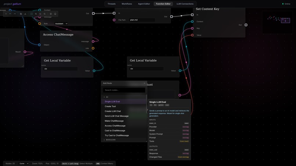Click the Out exec pin beside plan.md node
The image size is (296, 166).
coord(172,16)
